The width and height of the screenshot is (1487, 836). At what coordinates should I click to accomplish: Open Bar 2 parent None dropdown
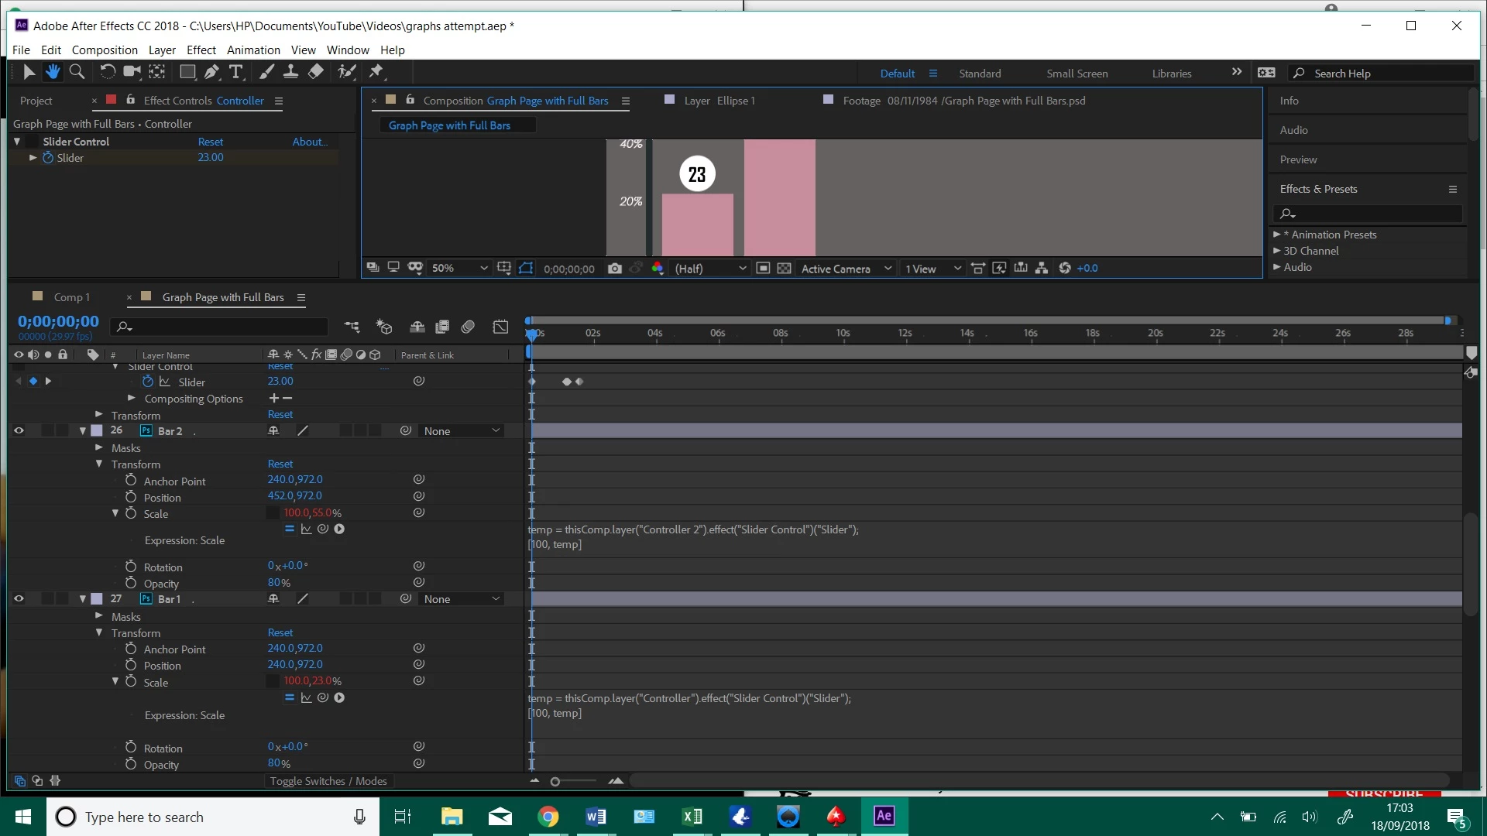click(x=462, y=431)
